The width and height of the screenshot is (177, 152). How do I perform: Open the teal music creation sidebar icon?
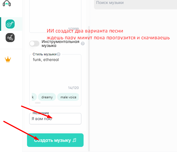pos(10,24)
